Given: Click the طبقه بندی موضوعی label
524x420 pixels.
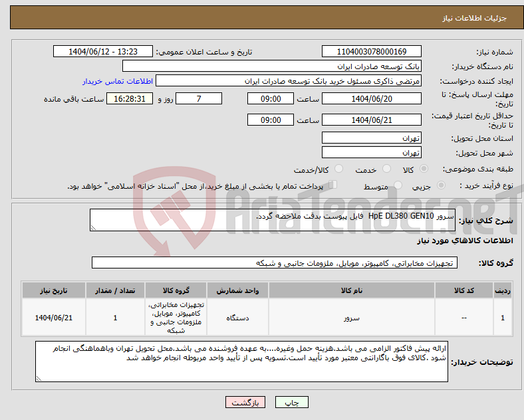Looking at the screenshot, I should pos(478,169).
